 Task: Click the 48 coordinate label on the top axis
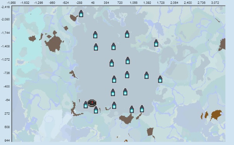(x=93, y=3)
